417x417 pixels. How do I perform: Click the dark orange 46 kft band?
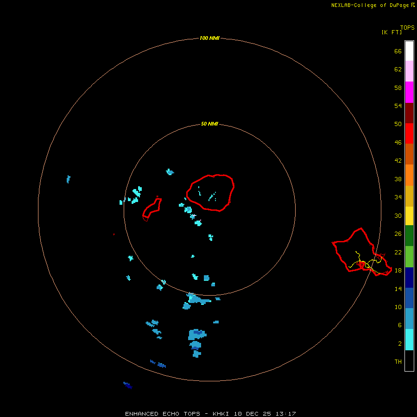pos(409,154)
